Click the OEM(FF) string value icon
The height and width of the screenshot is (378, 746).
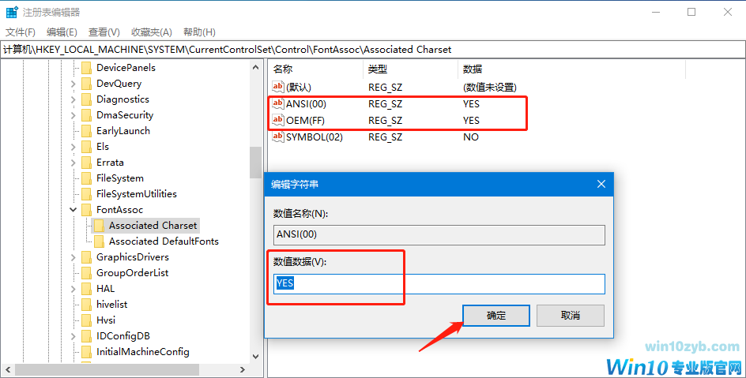[x=278, y=121]
